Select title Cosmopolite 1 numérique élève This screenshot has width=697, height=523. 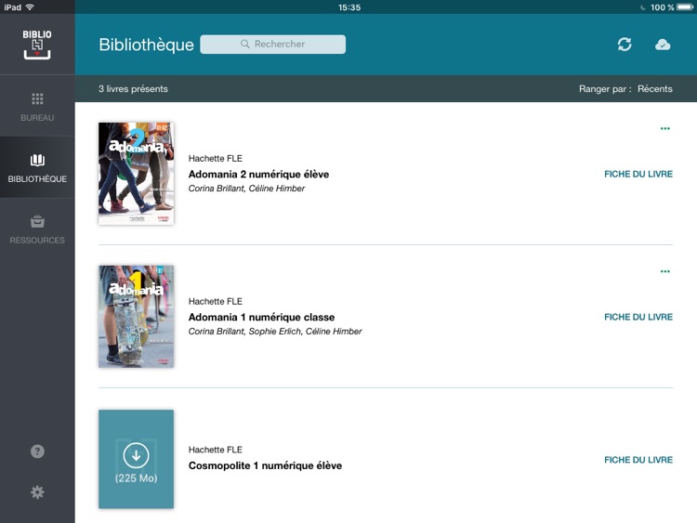click(x=266, y=465)
